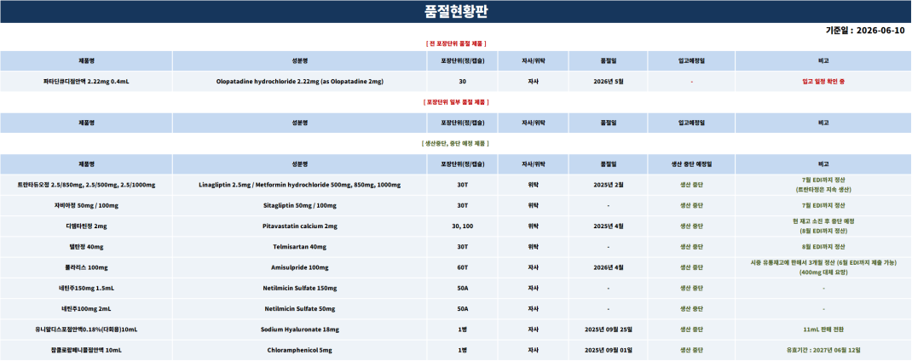The image size is (912, 361).
Task: Select the 60T packaging unit cell
Action: click(x=463, y=267)
